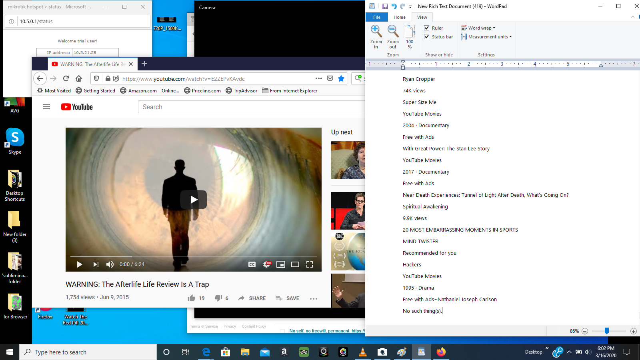The width and height of the screenshot is (640, 360).
Task: Skip to the next video
Action: coord(96,264)
